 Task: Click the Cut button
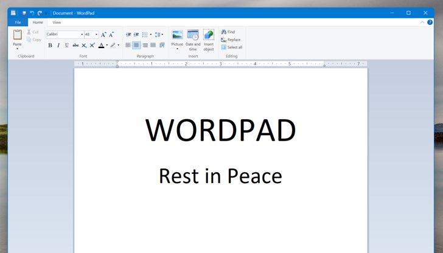[x=33, y=32]
